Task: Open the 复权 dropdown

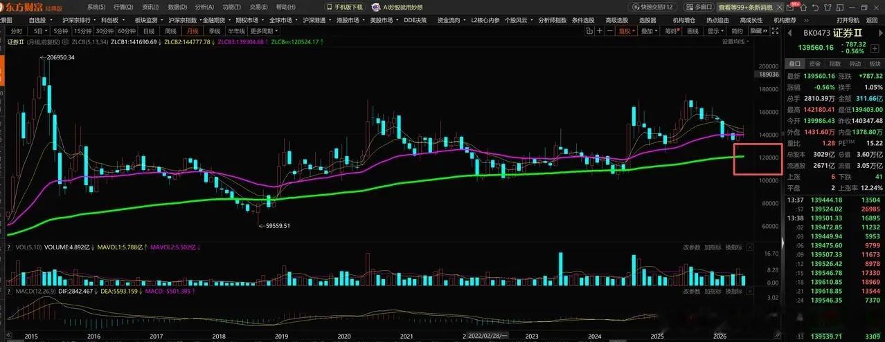Action: (x=627, y=31)
